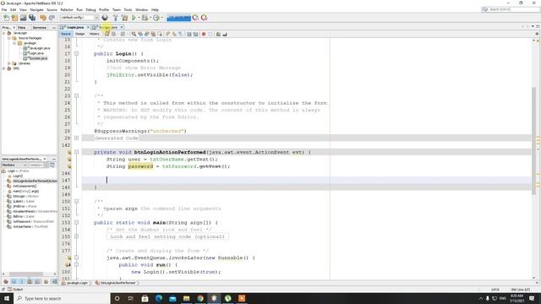Expand the Libraries node
This screenshot has width=541, height=304.
(x=9, y=63)
